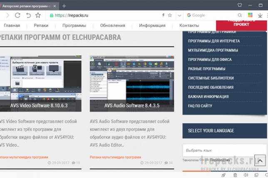Screen dimensions: 268x178
Task: Open Последние обновления link
Action: tap(211, 87)
